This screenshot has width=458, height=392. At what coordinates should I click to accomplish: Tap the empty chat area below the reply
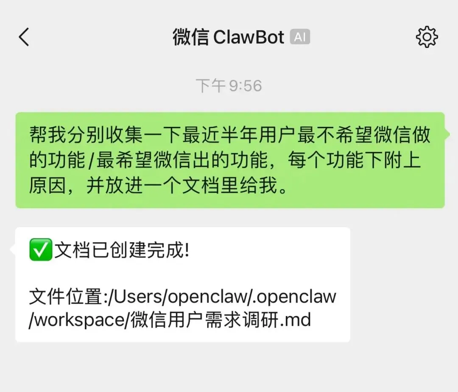(229, 367)
